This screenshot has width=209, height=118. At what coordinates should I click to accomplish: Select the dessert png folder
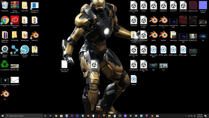173,35
